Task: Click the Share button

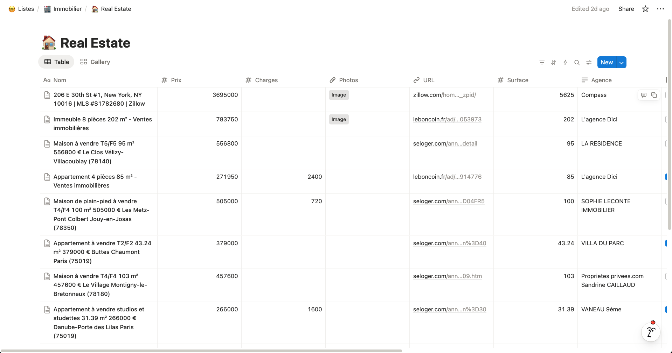Action: pyautogui.click(x=626, y=9)
